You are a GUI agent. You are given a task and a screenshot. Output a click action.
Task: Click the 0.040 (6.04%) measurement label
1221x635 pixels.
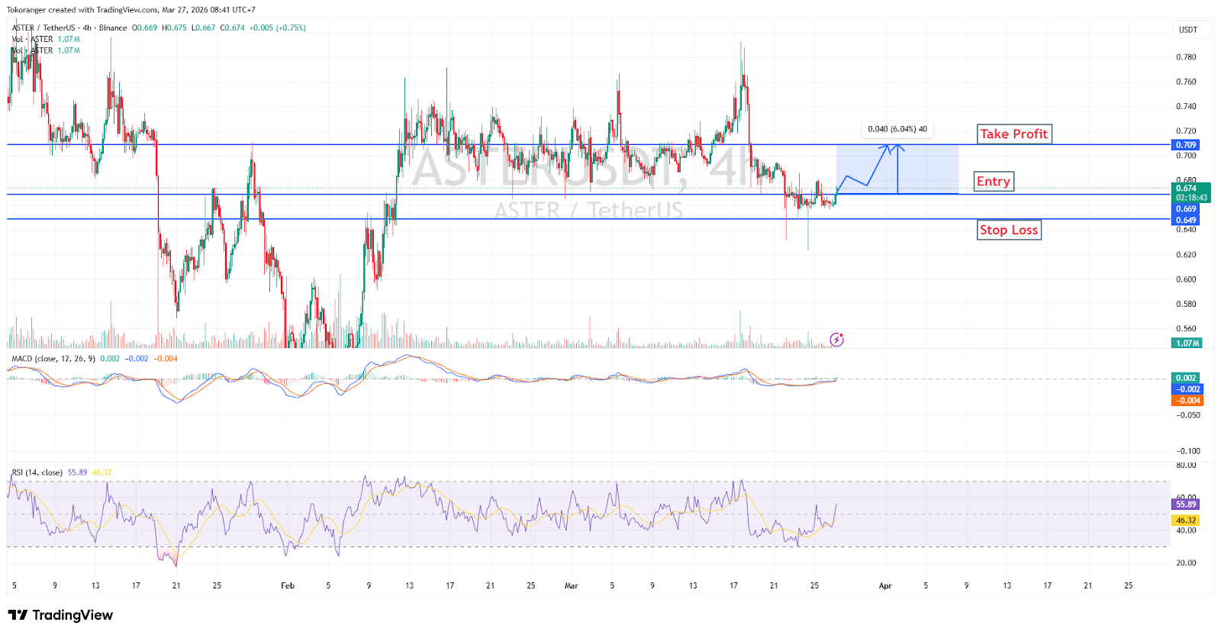point(897,129)
